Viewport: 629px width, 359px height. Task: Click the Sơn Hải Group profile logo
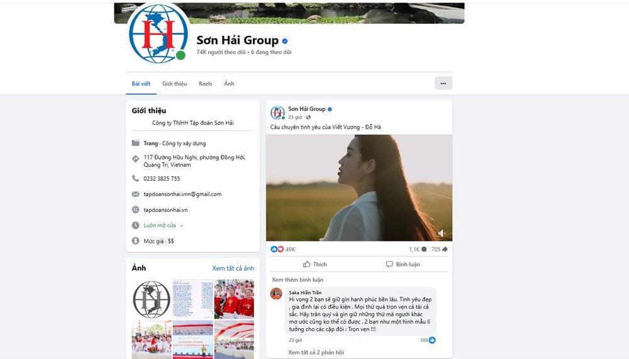157,35
